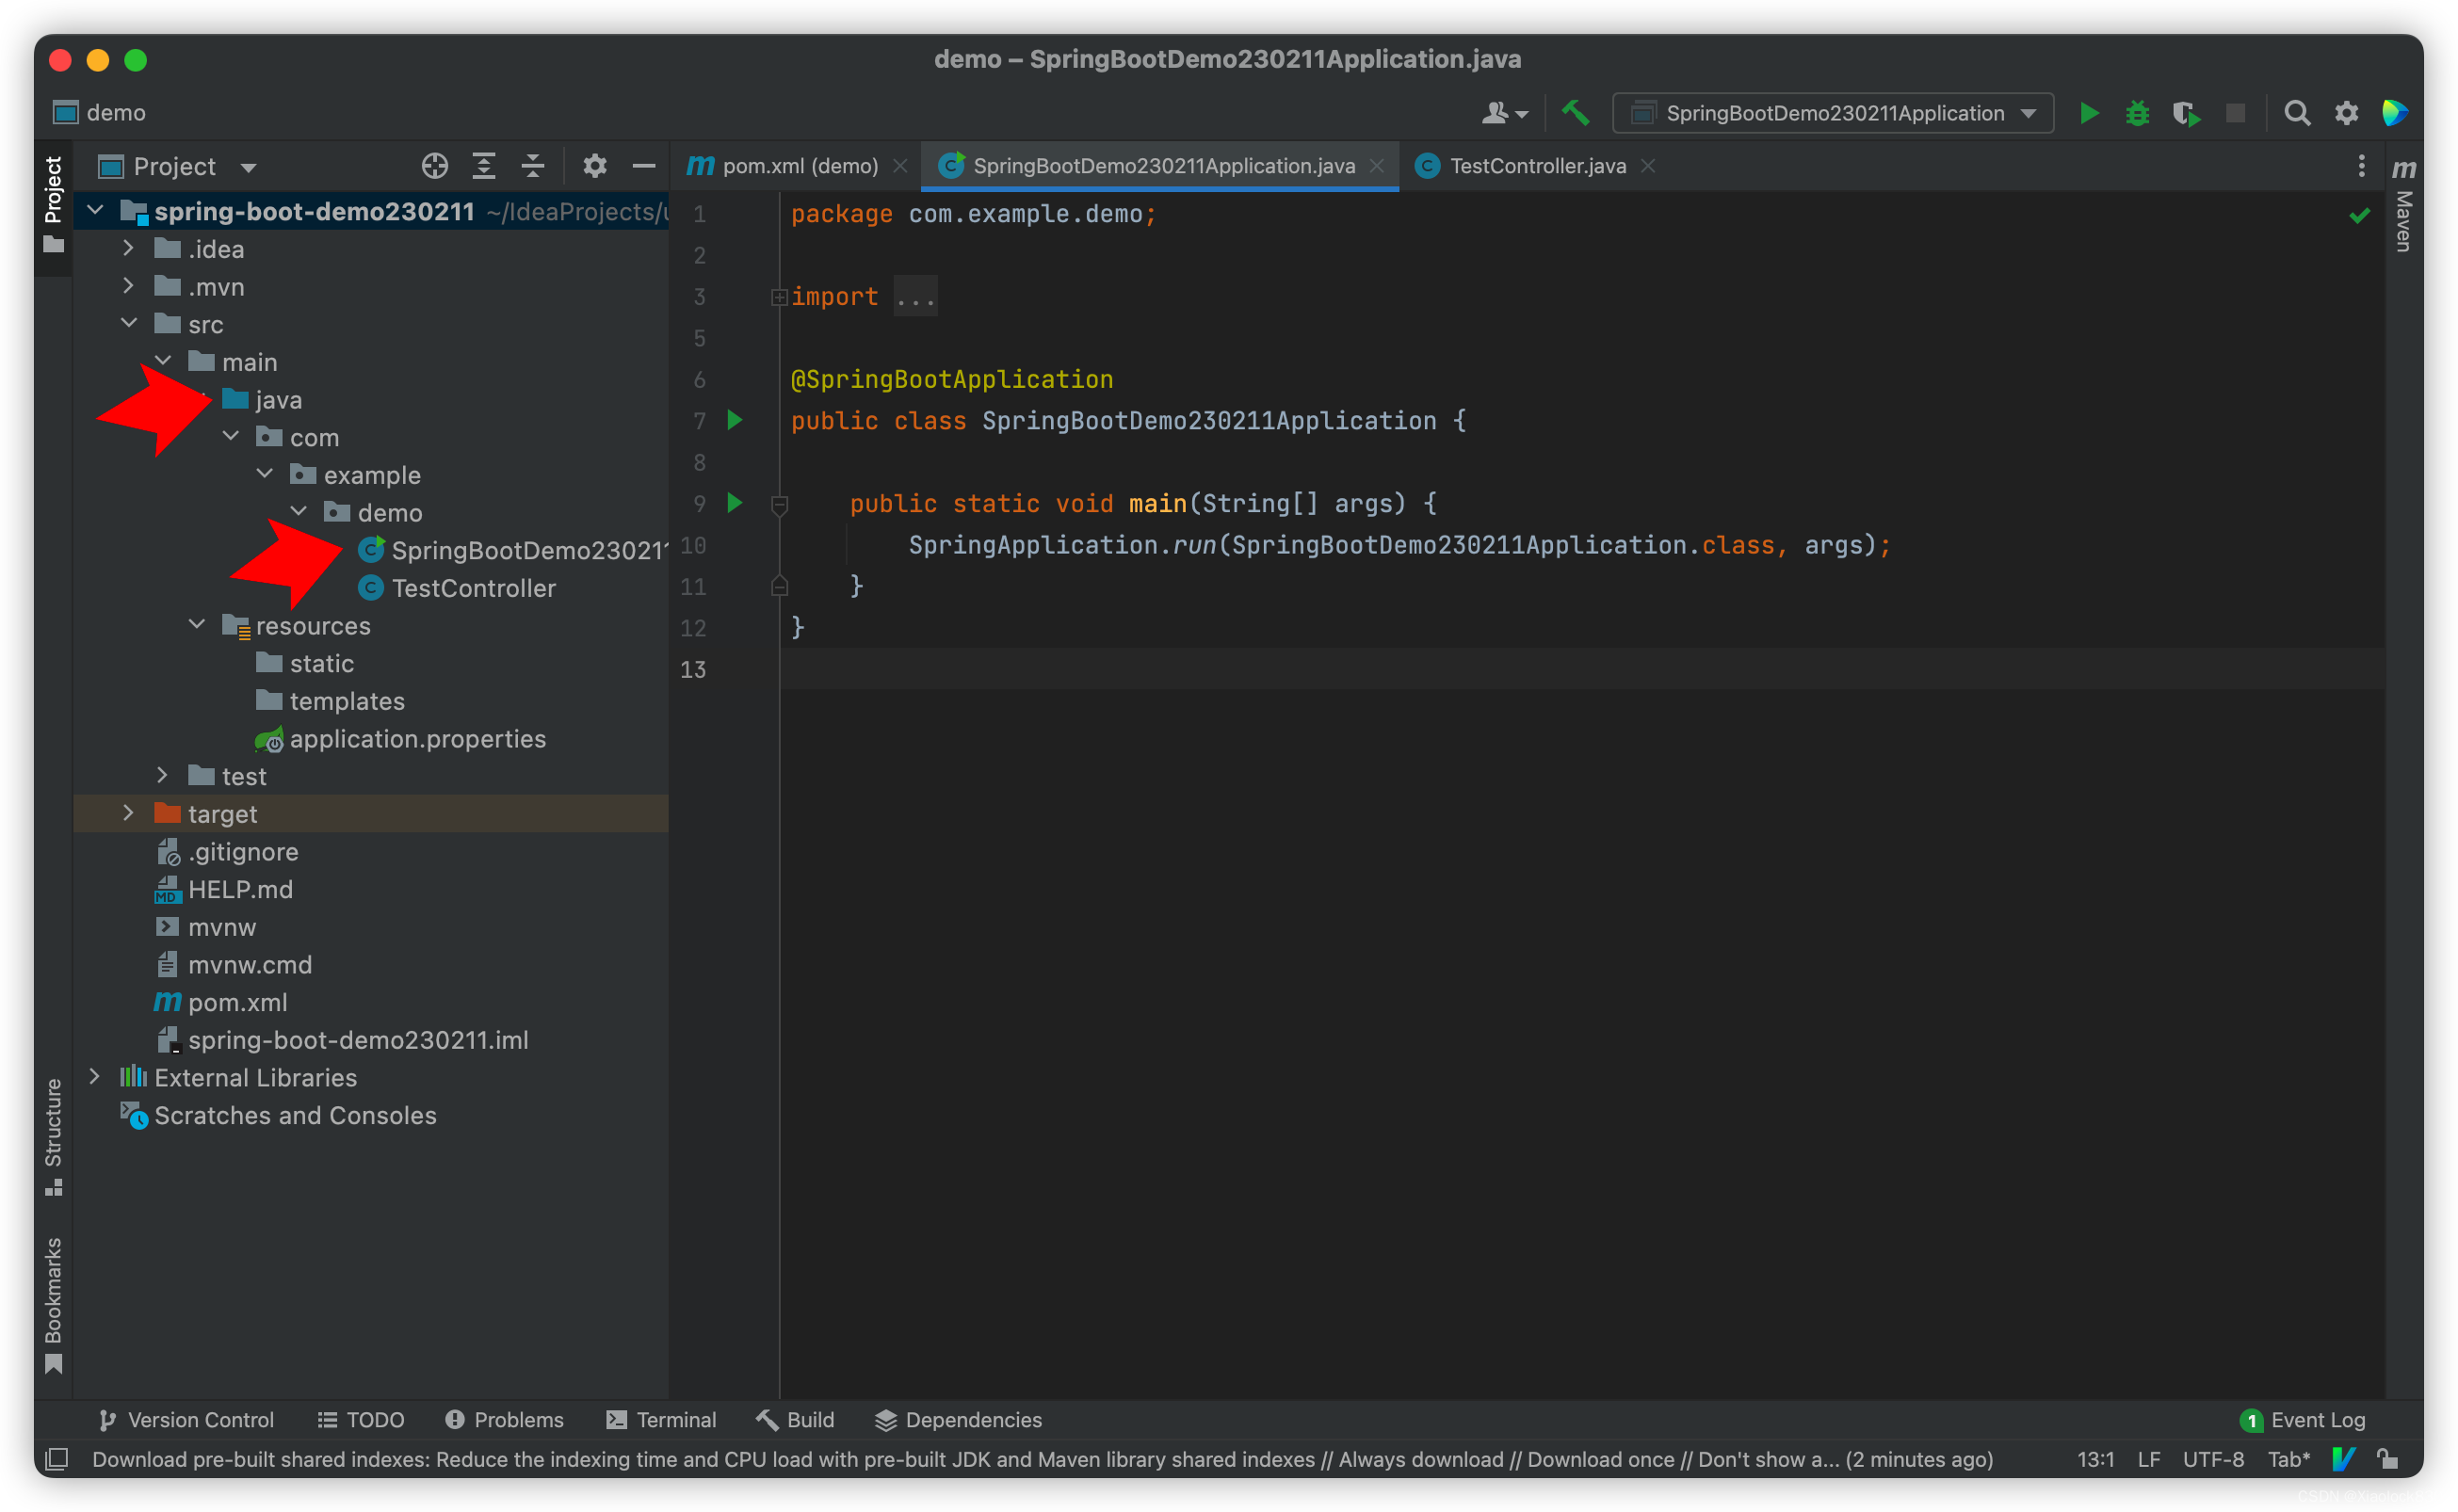Select TestController class in project tree

(x=457, y=588)
